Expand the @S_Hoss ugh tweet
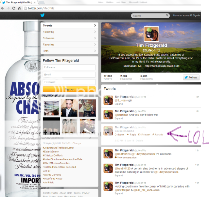This screenshot has height=197, width=209. click(x=119, y=104)
